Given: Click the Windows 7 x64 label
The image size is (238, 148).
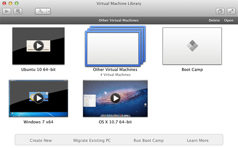Looking at the screenshot, I should pyautogui.click(x=38, y=122).
